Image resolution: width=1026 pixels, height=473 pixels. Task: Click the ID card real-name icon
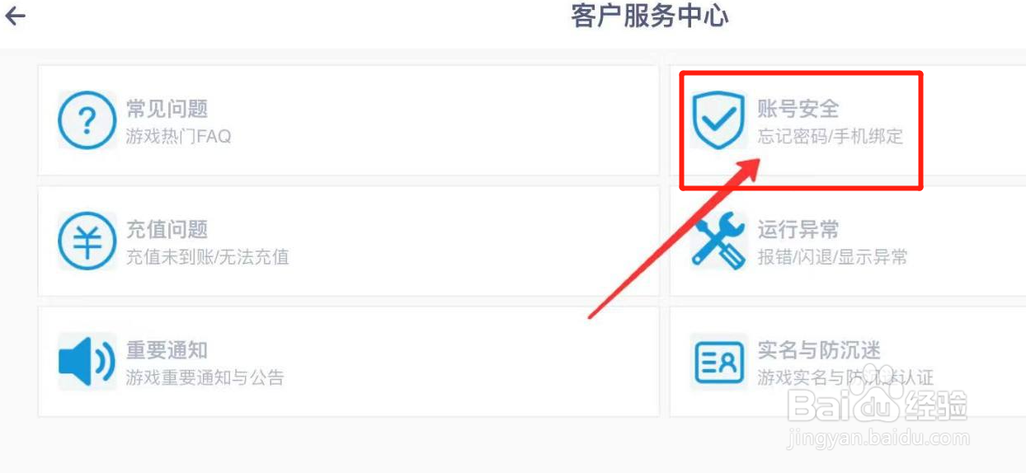[718, 363]
